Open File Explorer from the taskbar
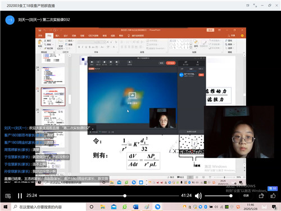This screenshot has width=281, height=211. (102, 207)
